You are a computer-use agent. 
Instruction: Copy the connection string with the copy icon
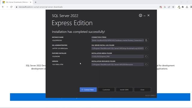pyautogui.click(x=146, y=40)
